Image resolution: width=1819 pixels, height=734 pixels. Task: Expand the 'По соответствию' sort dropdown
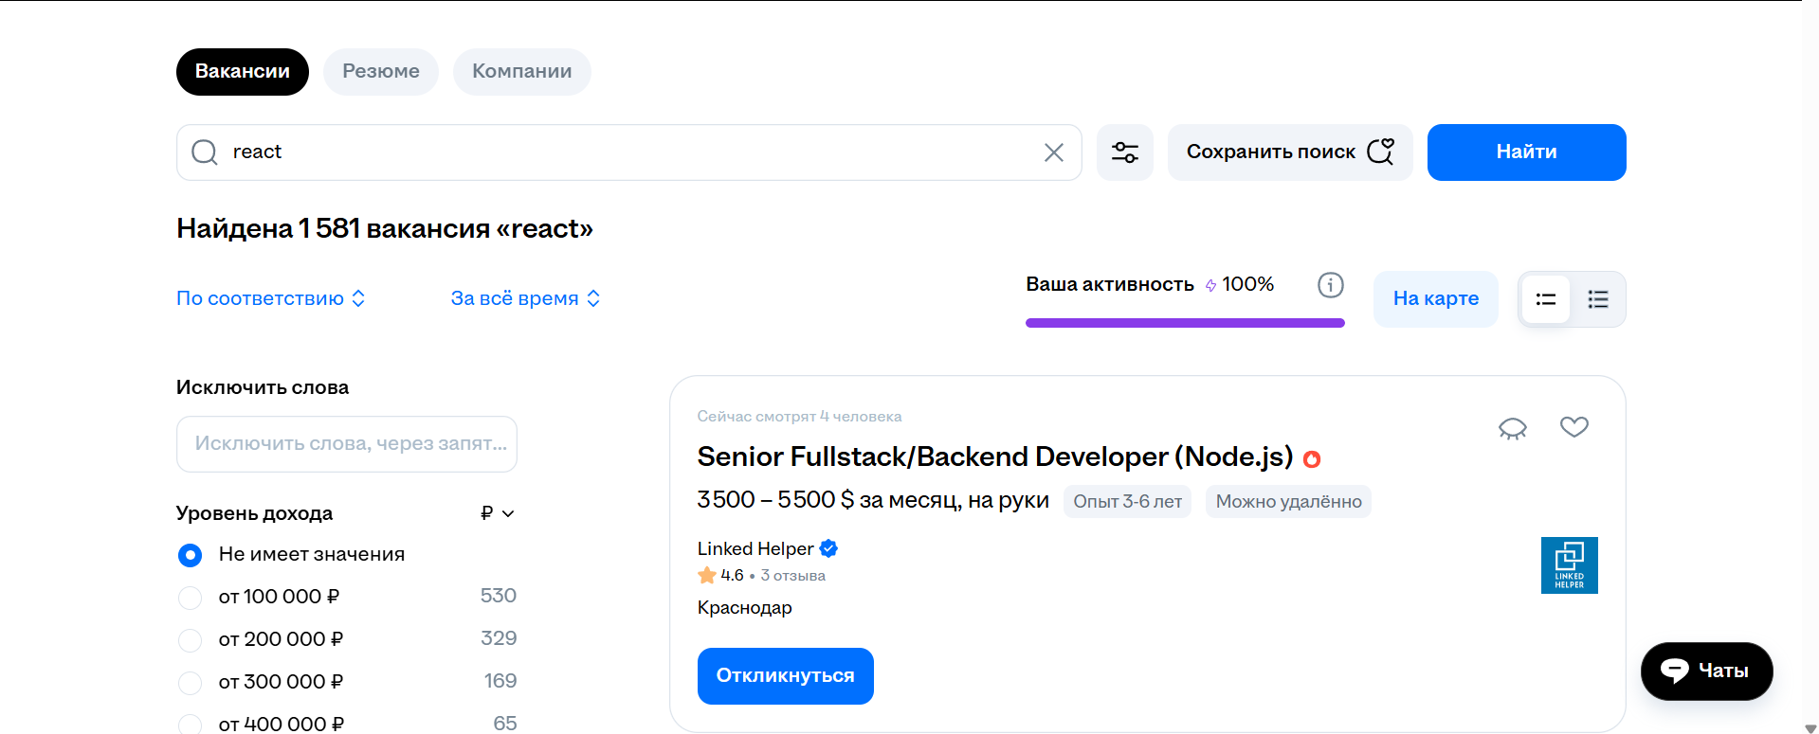click(x=270, y=298)
